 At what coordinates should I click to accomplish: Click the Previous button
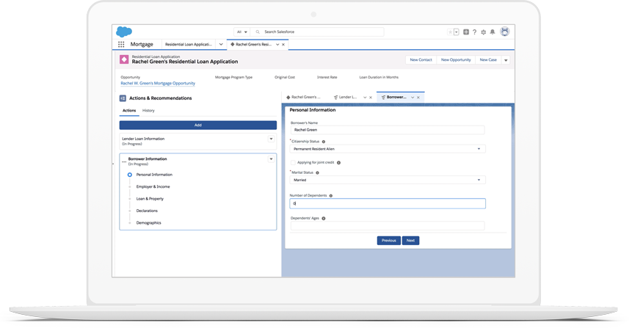click(x=389, y=241)
